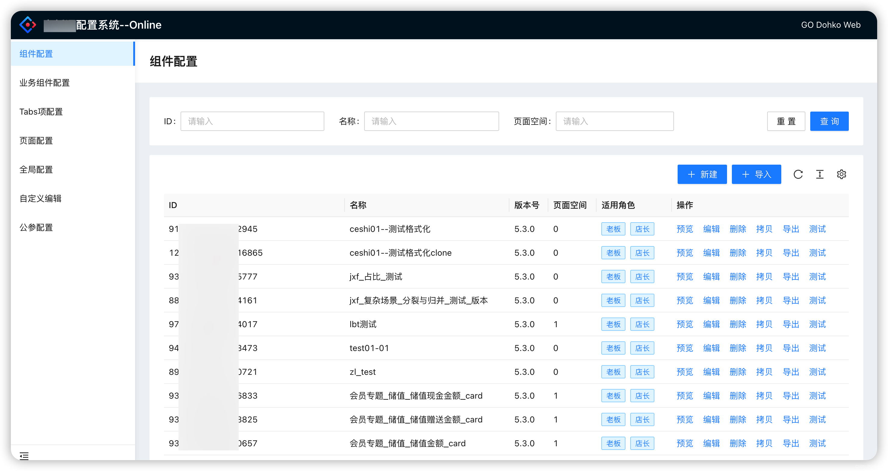
Task: Click 店长 tag in jxf_复杂场景 row
Action: click(x=642, y=300)
